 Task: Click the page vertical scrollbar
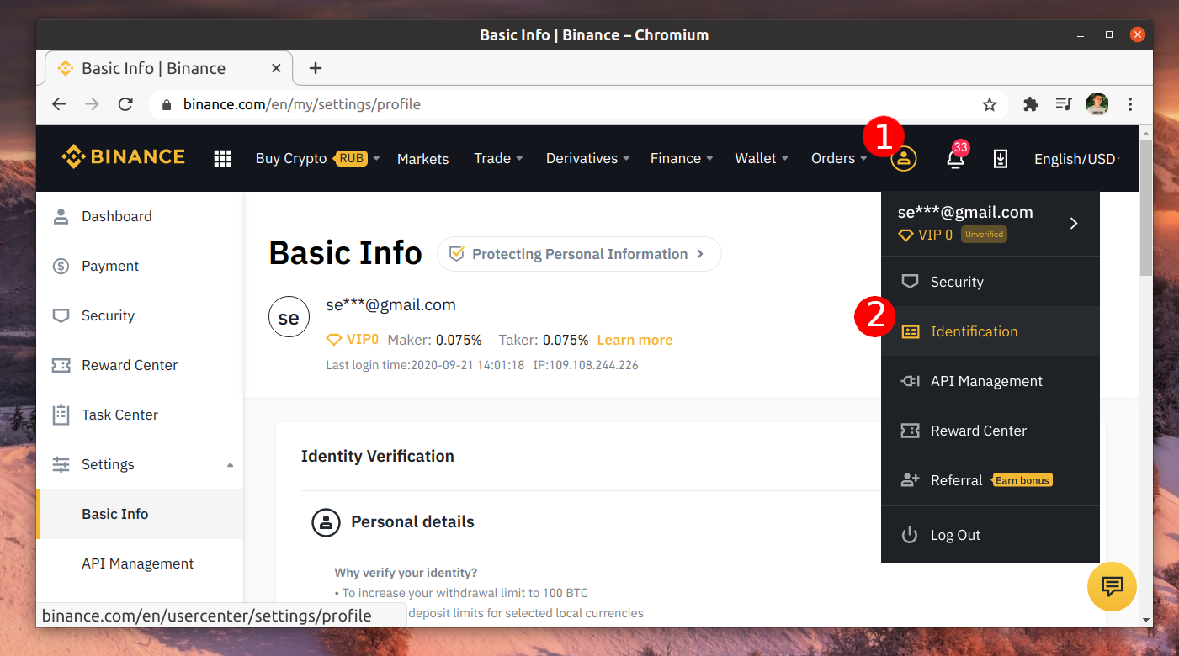(1145, 208)
